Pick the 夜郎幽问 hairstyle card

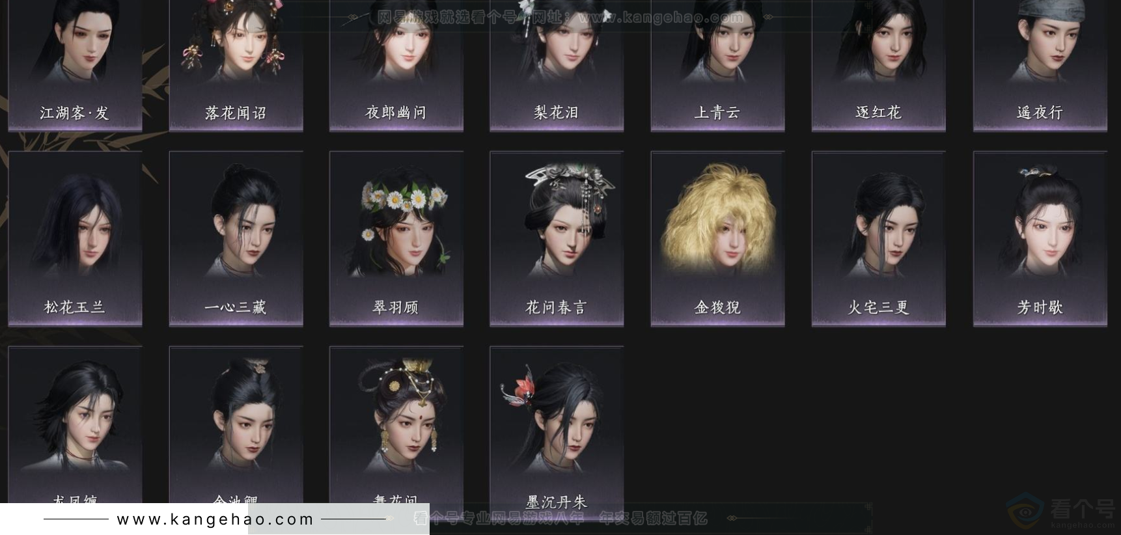tap(396, 65)
